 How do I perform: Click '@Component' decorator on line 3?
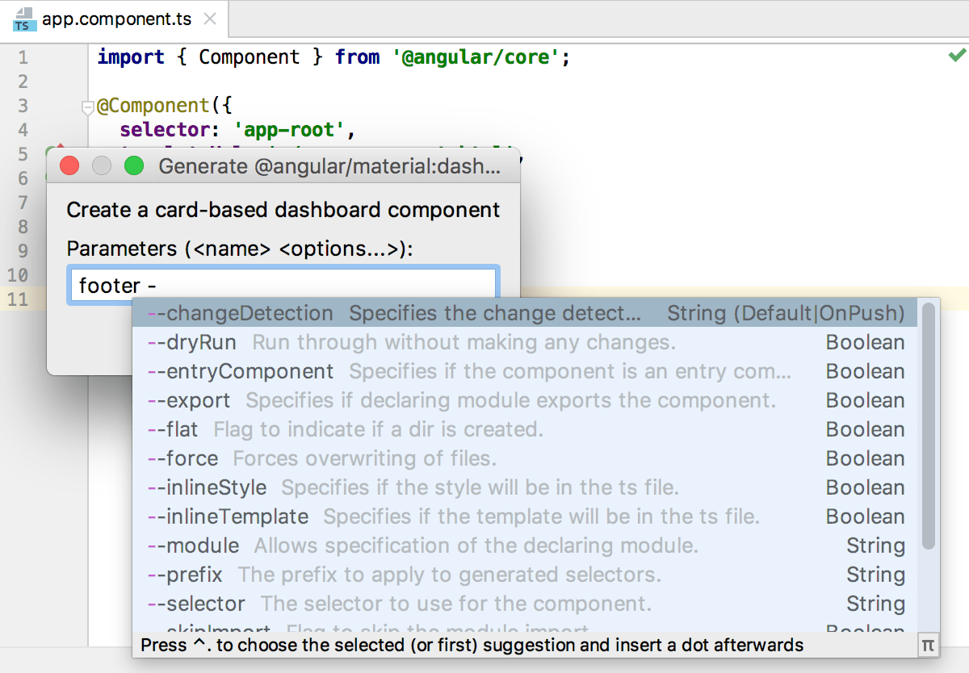click(x=153, y=106)
